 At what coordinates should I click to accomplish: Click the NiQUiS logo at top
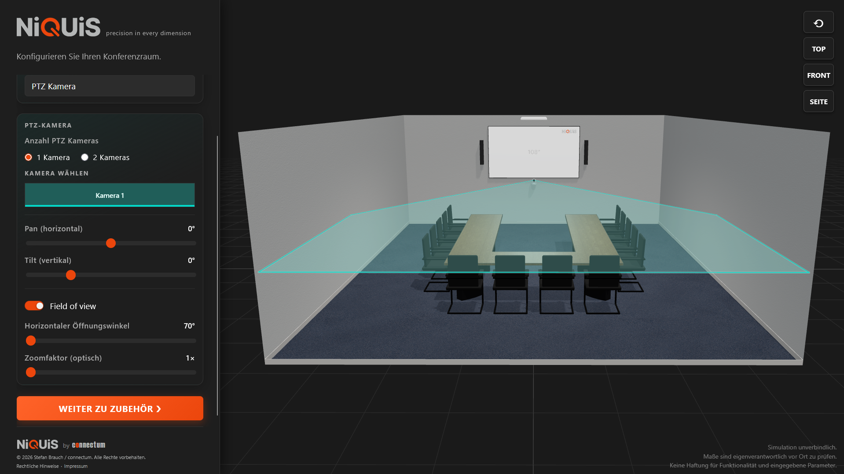point(59,27)
